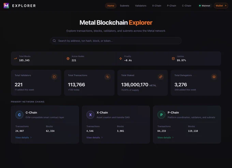Click the C-Chain circular C icon
The width and height of the screenshot is (232, 168).
[x=19, y=115]
